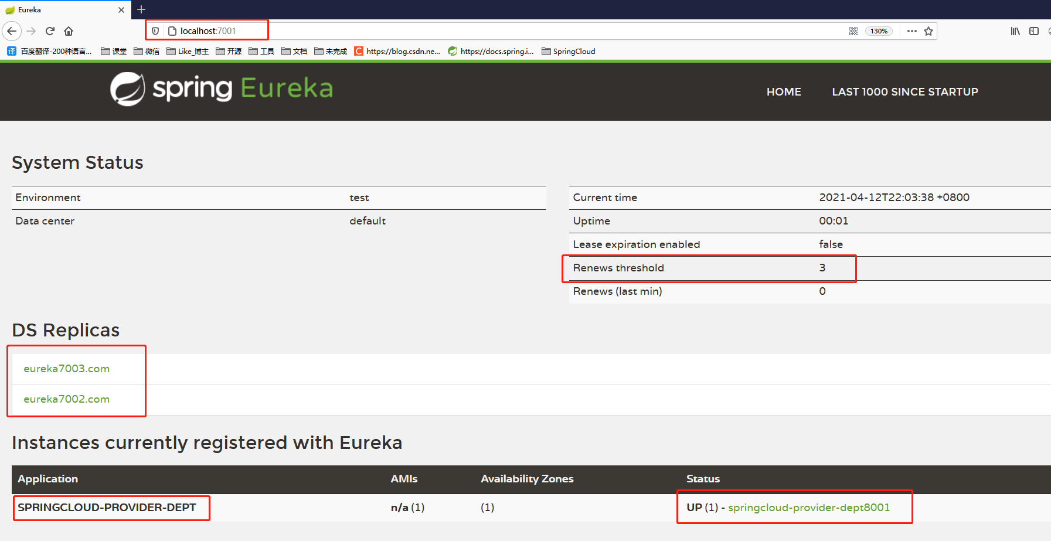Click the Instances currently registered heading
The image size is (1051, 541).
click(207, 443)
